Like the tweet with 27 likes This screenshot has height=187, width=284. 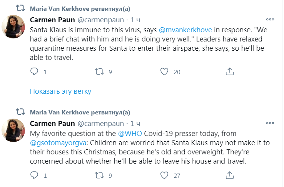165,175
